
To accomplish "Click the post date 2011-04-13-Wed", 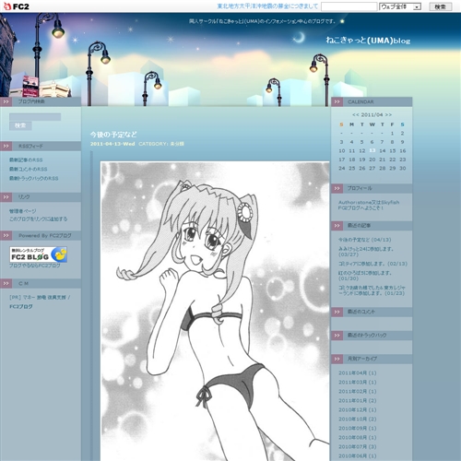I will tap(112, 144).
